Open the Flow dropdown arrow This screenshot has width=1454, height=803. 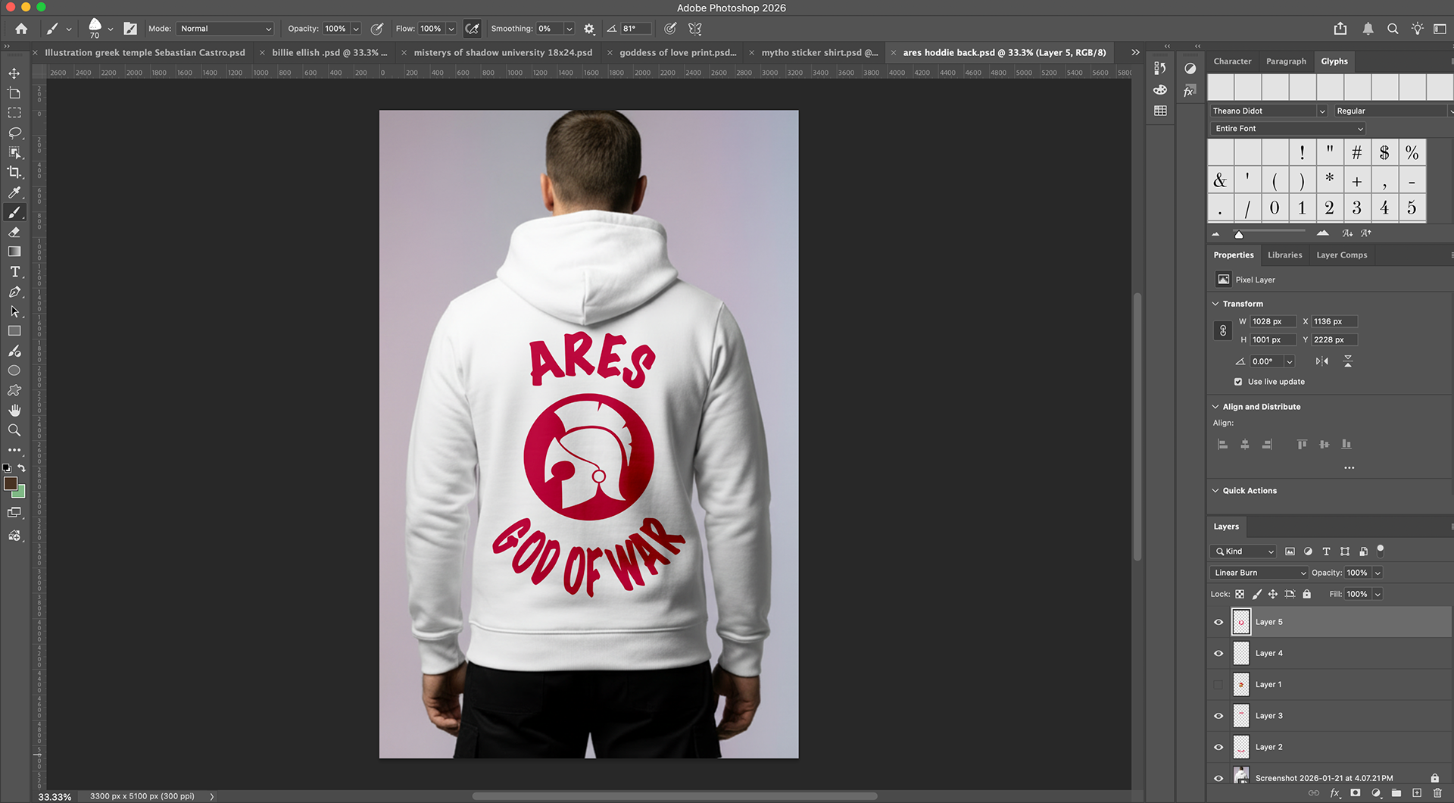coord(451,29)
